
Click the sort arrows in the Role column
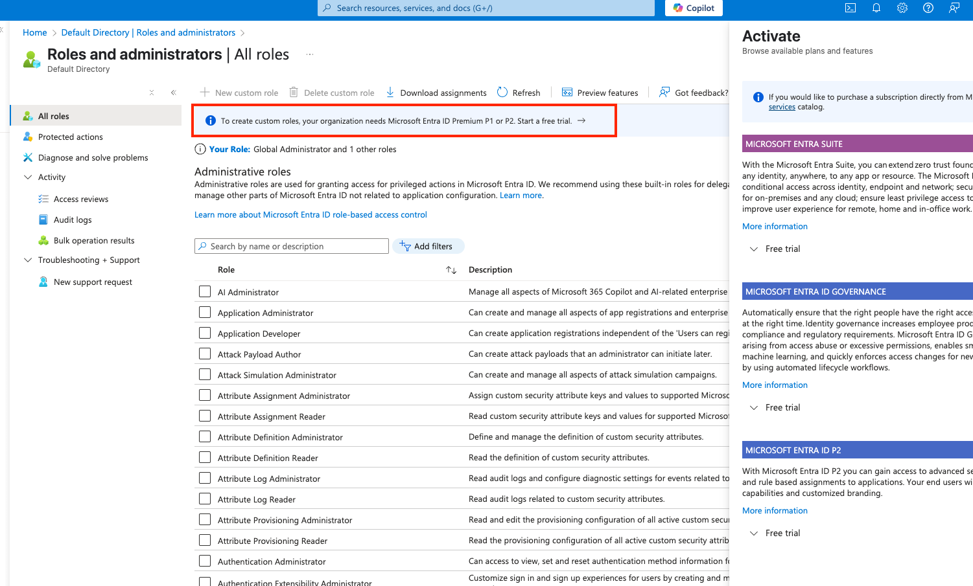click(x=451, y=270)
